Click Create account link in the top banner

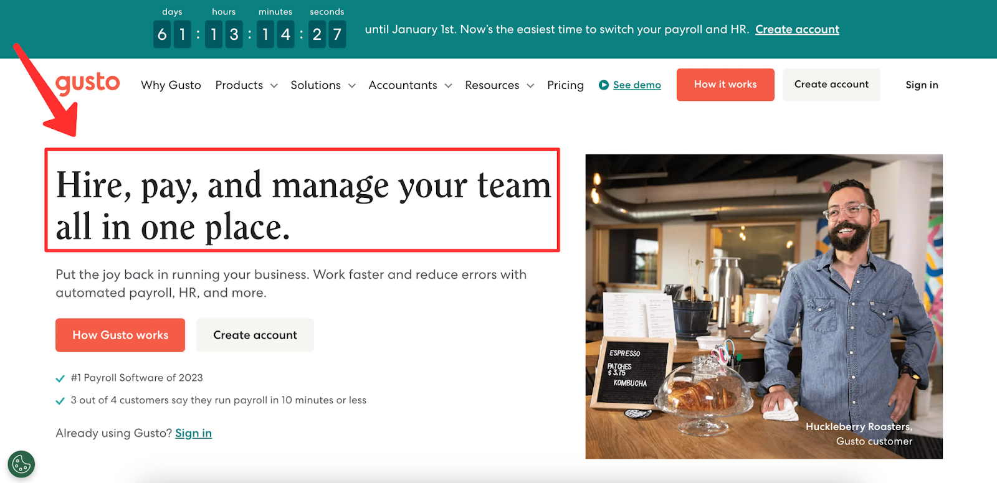pos(797,29)
